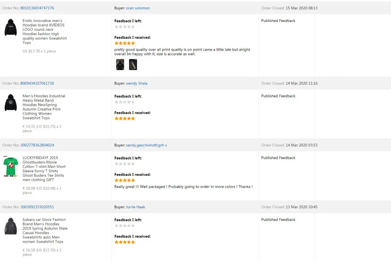Open buyer sandy.geschwindtcgrh s profile
391x261 pixels.
pos(146,145)
